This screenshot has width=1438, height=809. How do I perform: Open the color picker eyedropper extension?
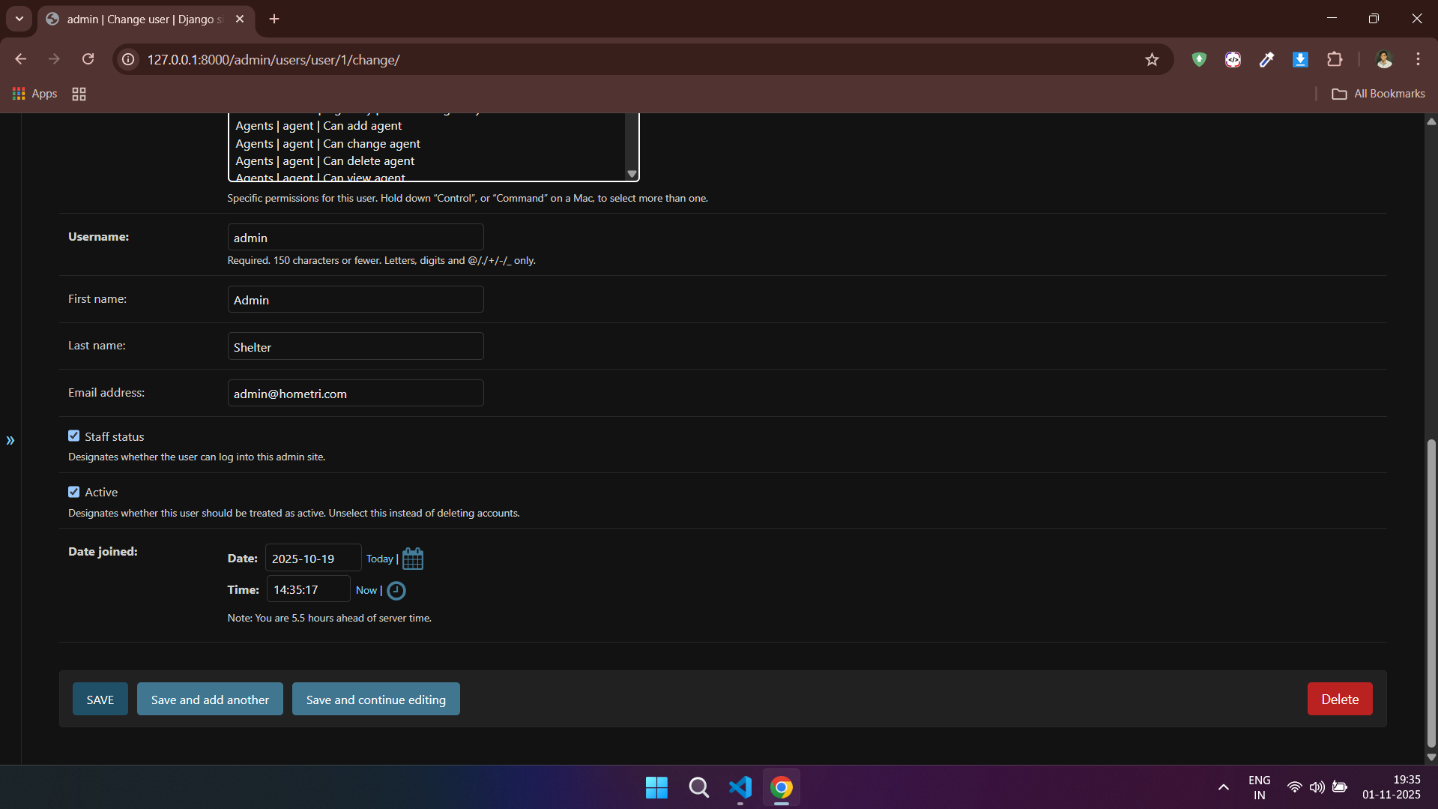(1266, 59)
